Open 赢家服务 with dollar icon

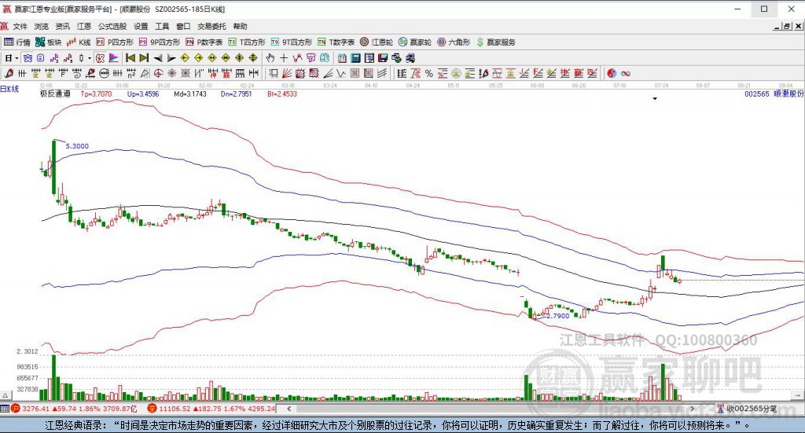click(x=496, y=42)
